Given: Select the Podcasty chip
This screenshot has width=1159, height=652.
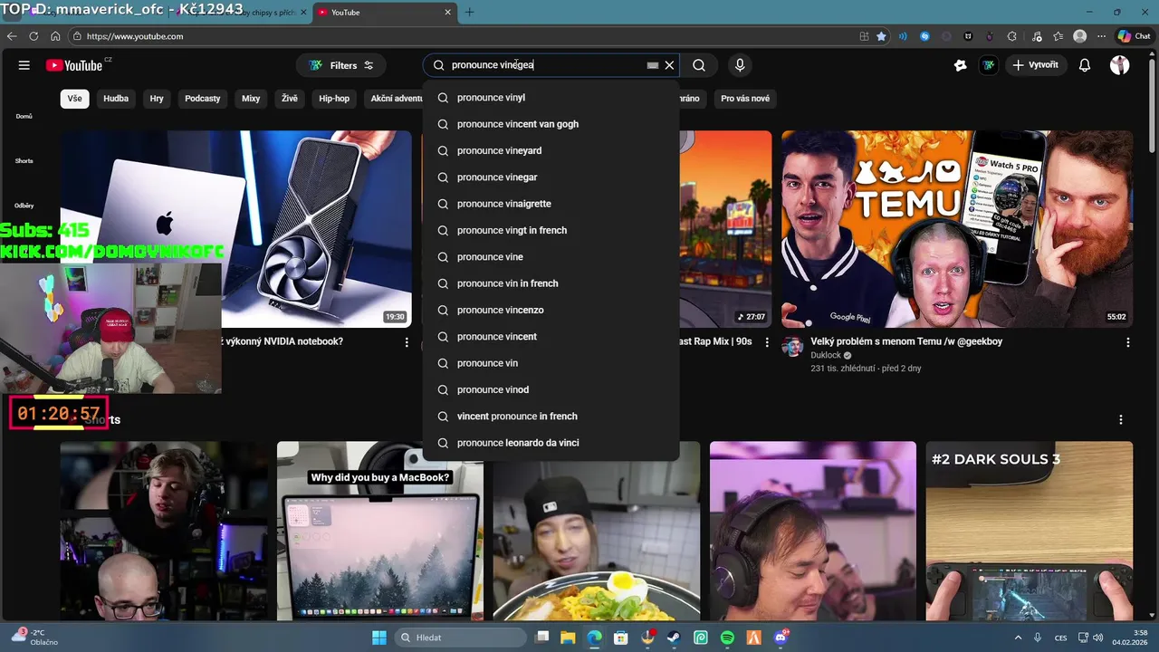Looking at the screenshot, I should pyautogui.click(x=203, y=99).
